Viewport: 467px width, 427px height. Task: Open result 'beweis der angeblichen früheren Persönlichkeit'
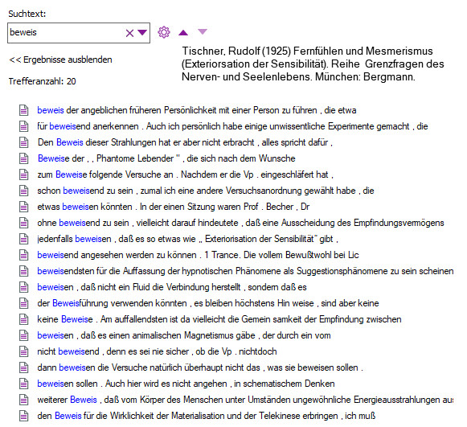(x=197, y=110)
